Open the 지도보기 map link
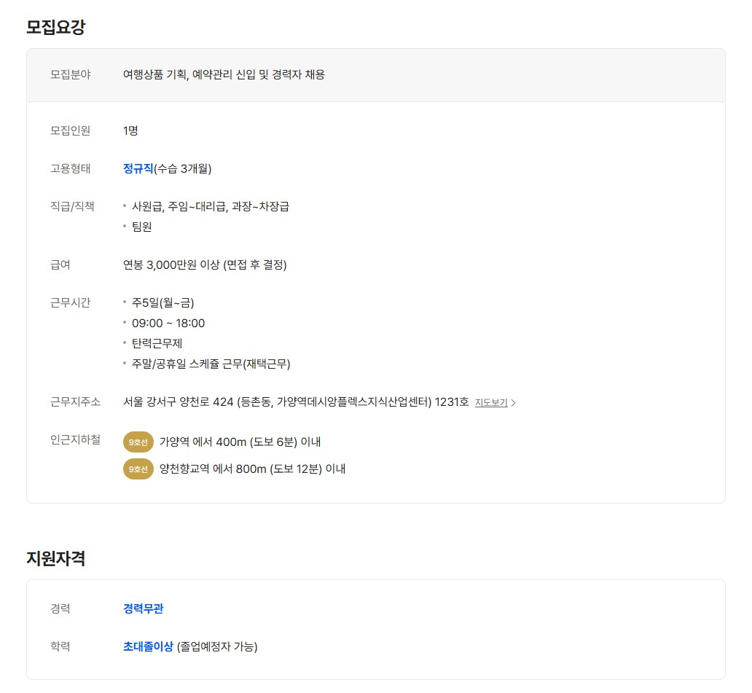The image size is (752, 693). (x=491, y=403)
